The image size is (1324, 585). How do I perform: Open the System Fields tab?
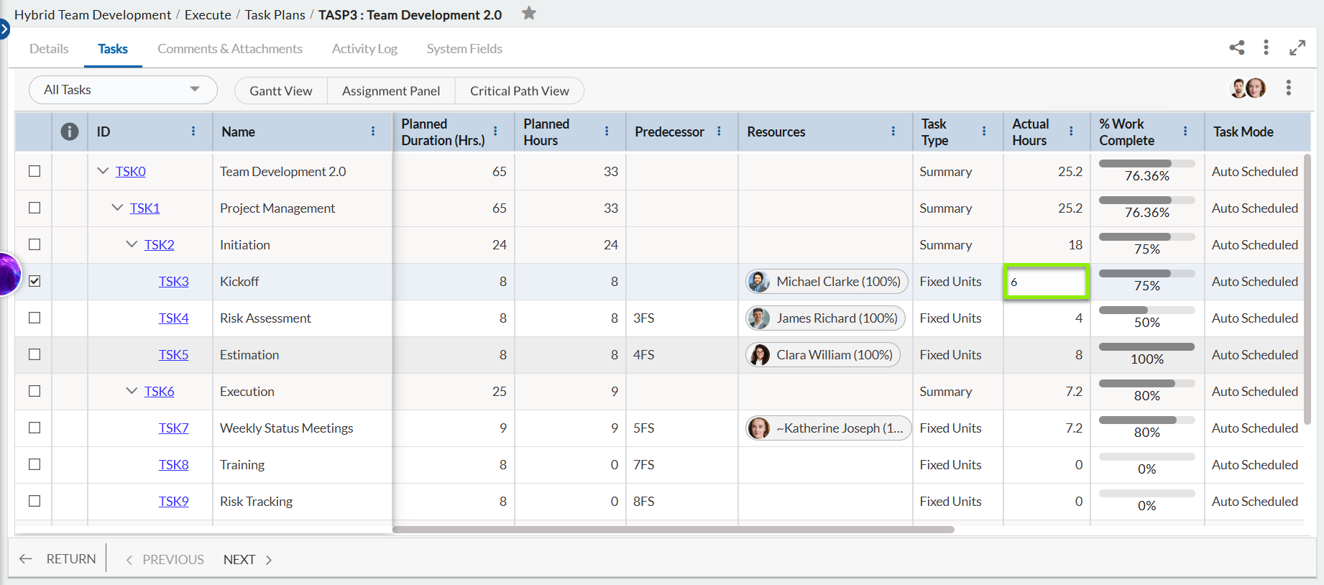[x=464, y=49]
